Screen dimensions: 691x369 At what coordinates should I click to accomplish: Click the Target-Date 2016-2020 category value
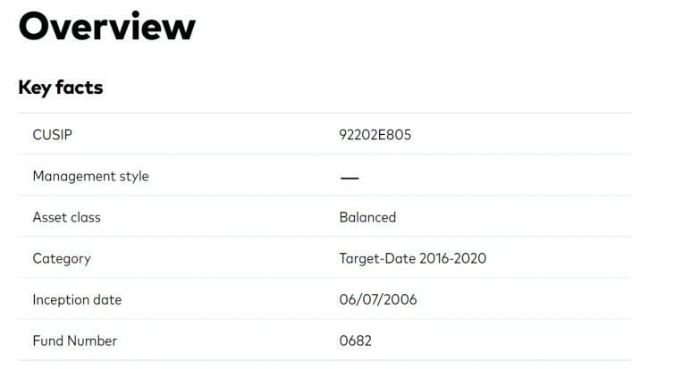coord(412,258)
